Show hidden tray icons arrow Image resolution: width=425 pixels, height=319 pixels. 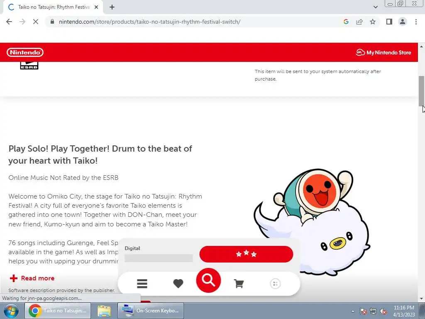click(353, 311)
